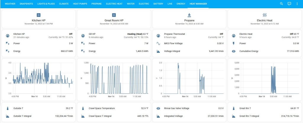Click the Propane voltage history graph
303x123 pixels.
coord(189,79)
